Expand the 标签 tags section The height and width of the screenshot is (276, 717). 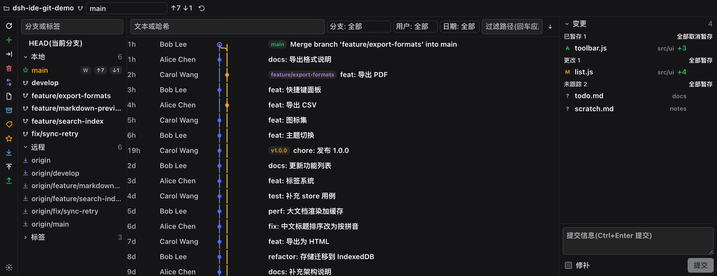point(25,237)
